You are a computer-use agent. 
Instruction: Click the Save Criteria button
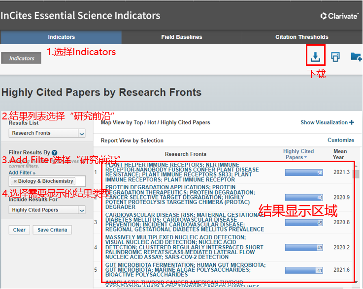click(52, 230)
